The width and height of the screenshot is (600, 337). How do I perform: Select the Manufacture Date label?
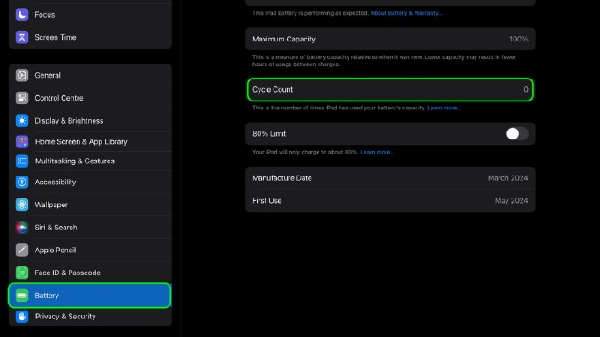[282, 178]
